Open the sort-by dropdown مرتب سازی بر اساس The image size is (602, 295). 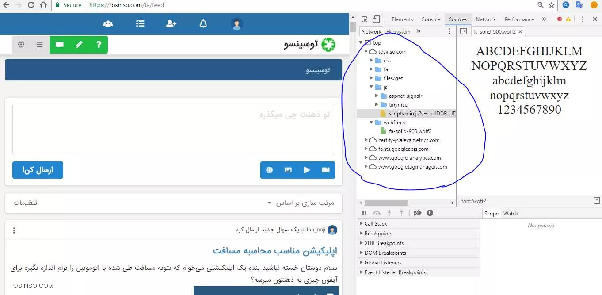(x=301, y=203)
